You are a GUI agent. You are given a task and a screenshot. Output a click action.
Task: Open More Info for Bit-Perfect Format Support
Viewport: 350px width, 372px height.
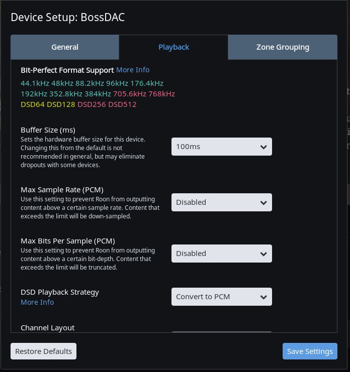coord(133,70)
